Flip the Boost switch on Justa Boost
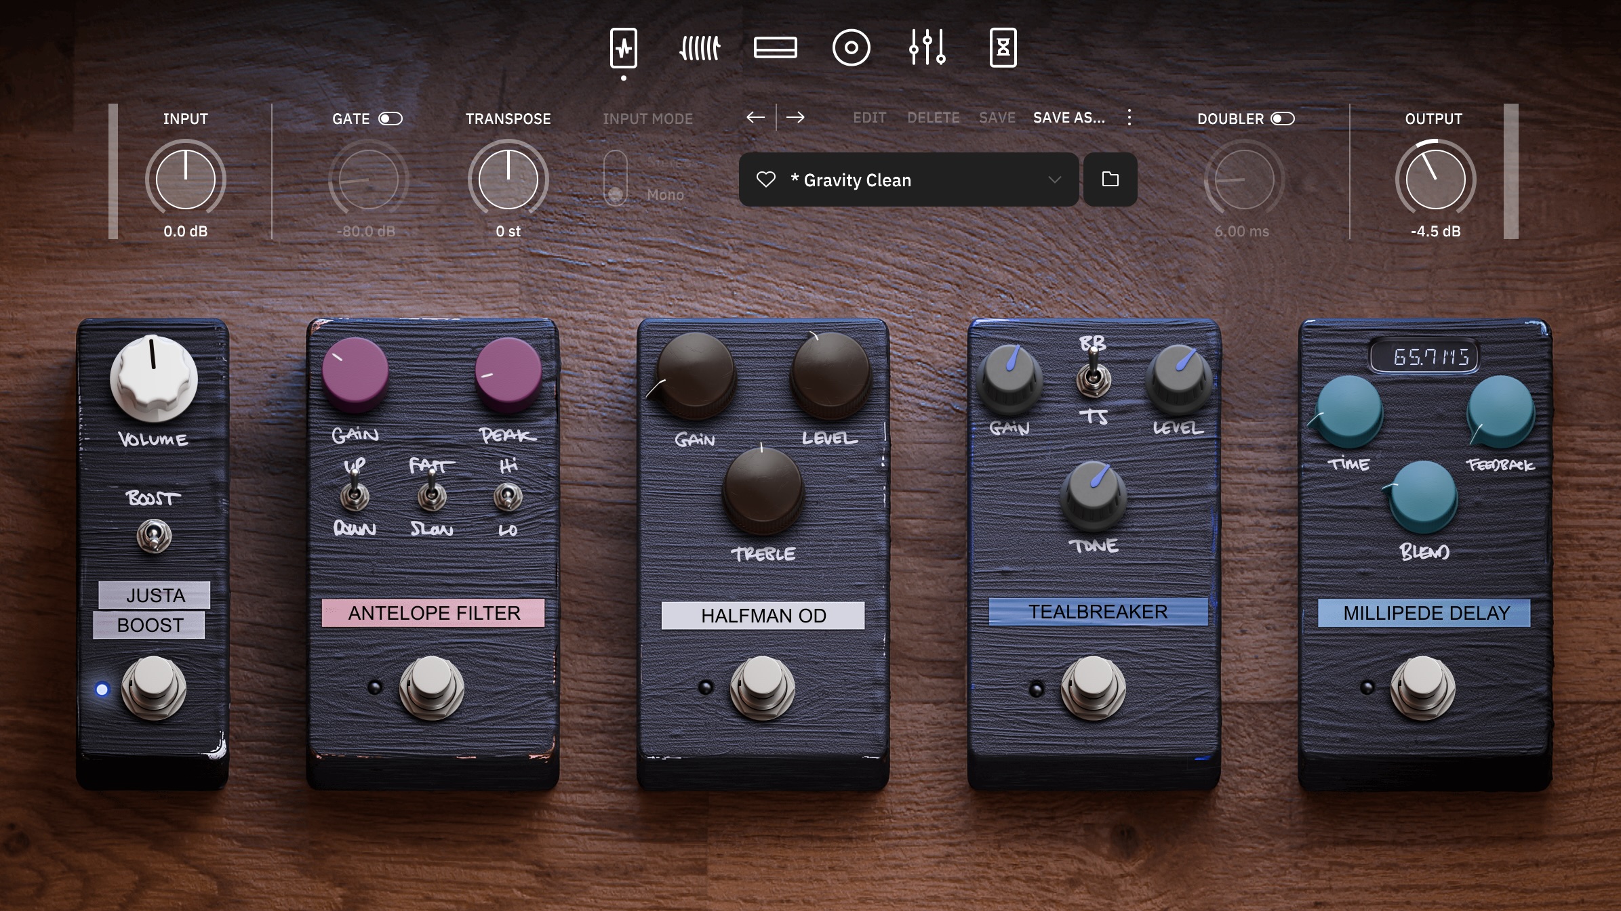Screen dimensions: 1621x911 tap(154, 536)
